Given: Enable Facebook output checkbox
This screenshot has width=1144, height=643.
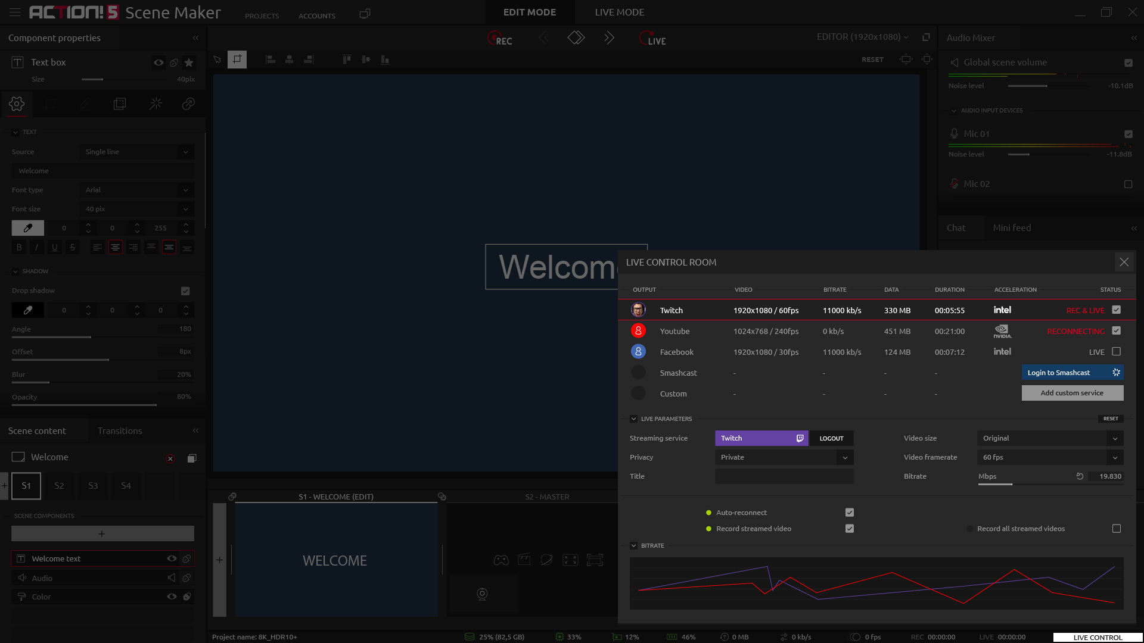Looking at the screenshot, I should (x=1117, y=351).
